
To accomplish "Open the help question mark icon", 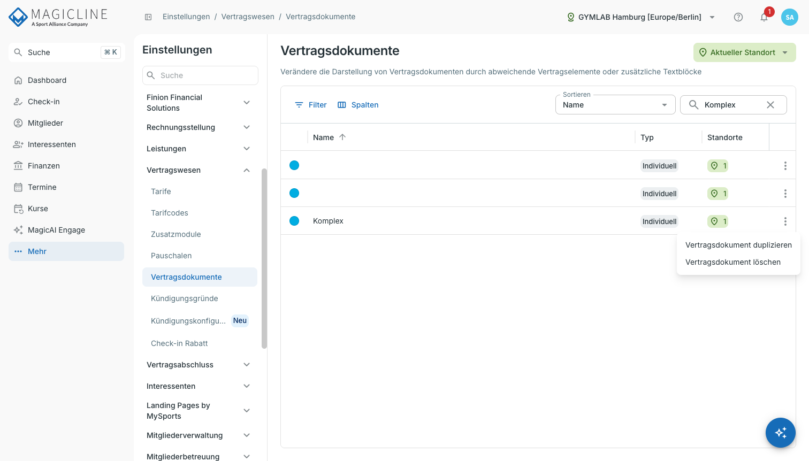I will click(738, 17).
